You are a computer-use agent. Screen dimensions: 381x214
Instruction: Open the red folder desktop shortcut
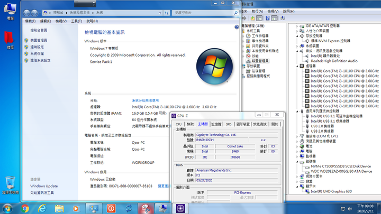point(10,41)
